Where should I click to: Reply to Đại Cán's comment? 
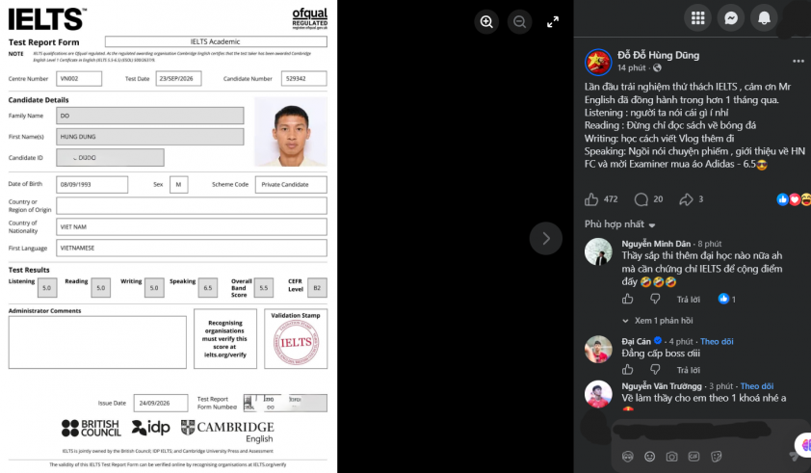689,370
